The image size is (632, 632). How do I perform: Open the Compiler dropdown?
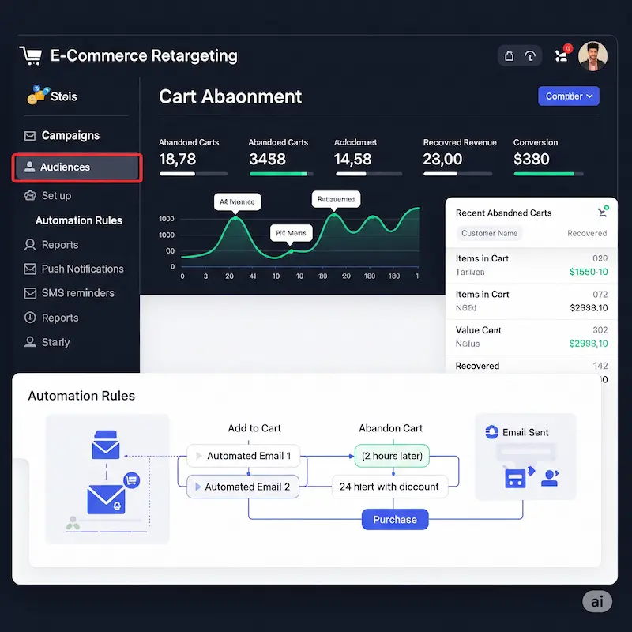pyautogui.click(x=568, y=96)
